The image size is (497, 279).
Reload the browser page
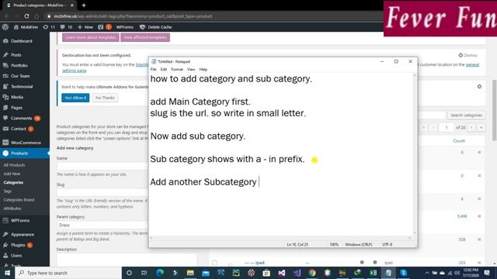[26, 16]
